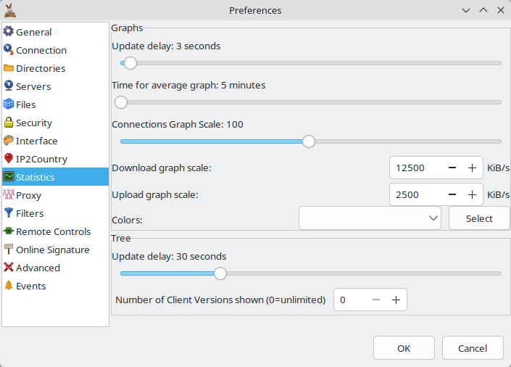Screen dimensions: 511x367
Task: Go to the Security page
Action: click(55, 123)
